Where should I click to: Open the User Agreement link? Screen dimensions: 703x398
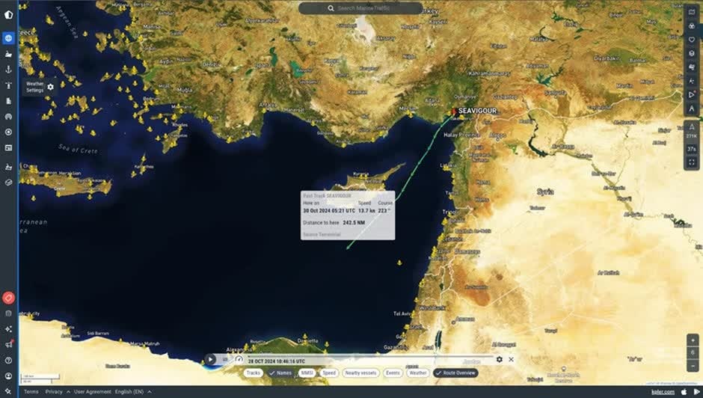[x=92, y=392]
